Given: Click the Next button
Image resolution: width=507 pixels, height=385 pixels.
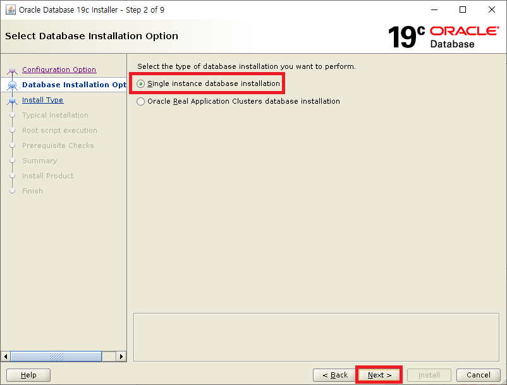Looking at the screenshot, I should point(379,375).
